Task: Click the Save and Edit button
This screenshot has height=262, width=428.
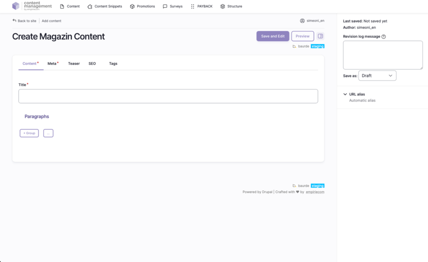Action: pyautogui.click(x=272, y=36)
